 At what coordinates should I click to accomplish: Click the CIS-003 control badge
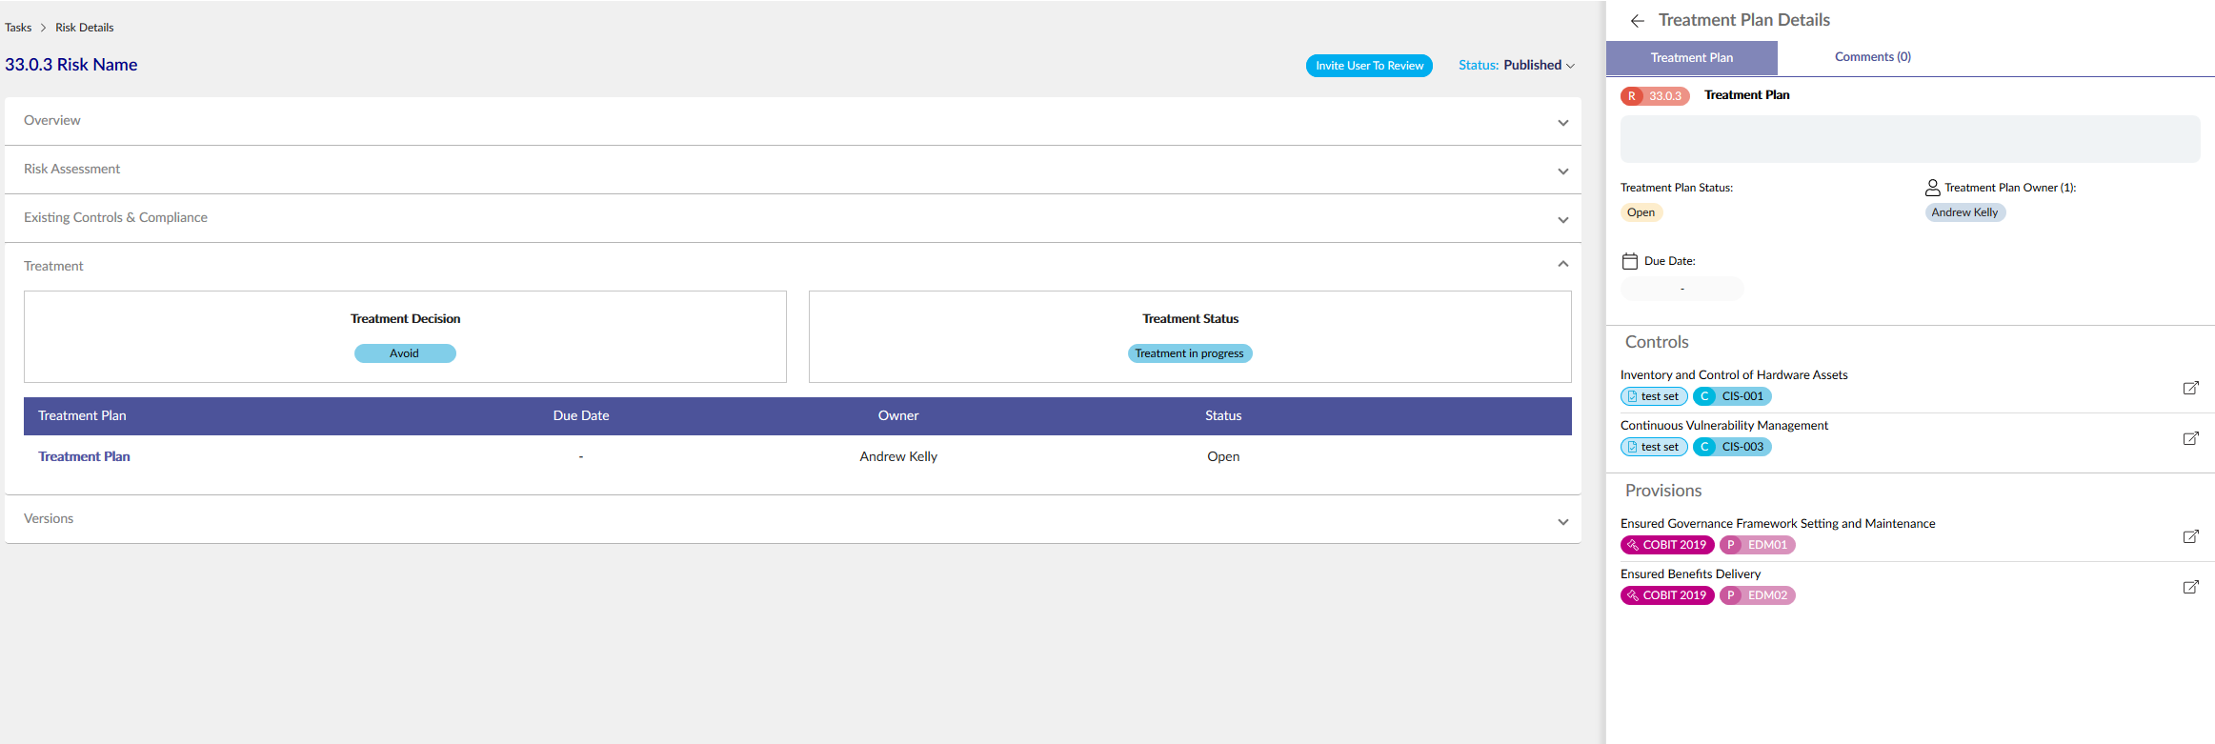click(x=1732, y=447)
